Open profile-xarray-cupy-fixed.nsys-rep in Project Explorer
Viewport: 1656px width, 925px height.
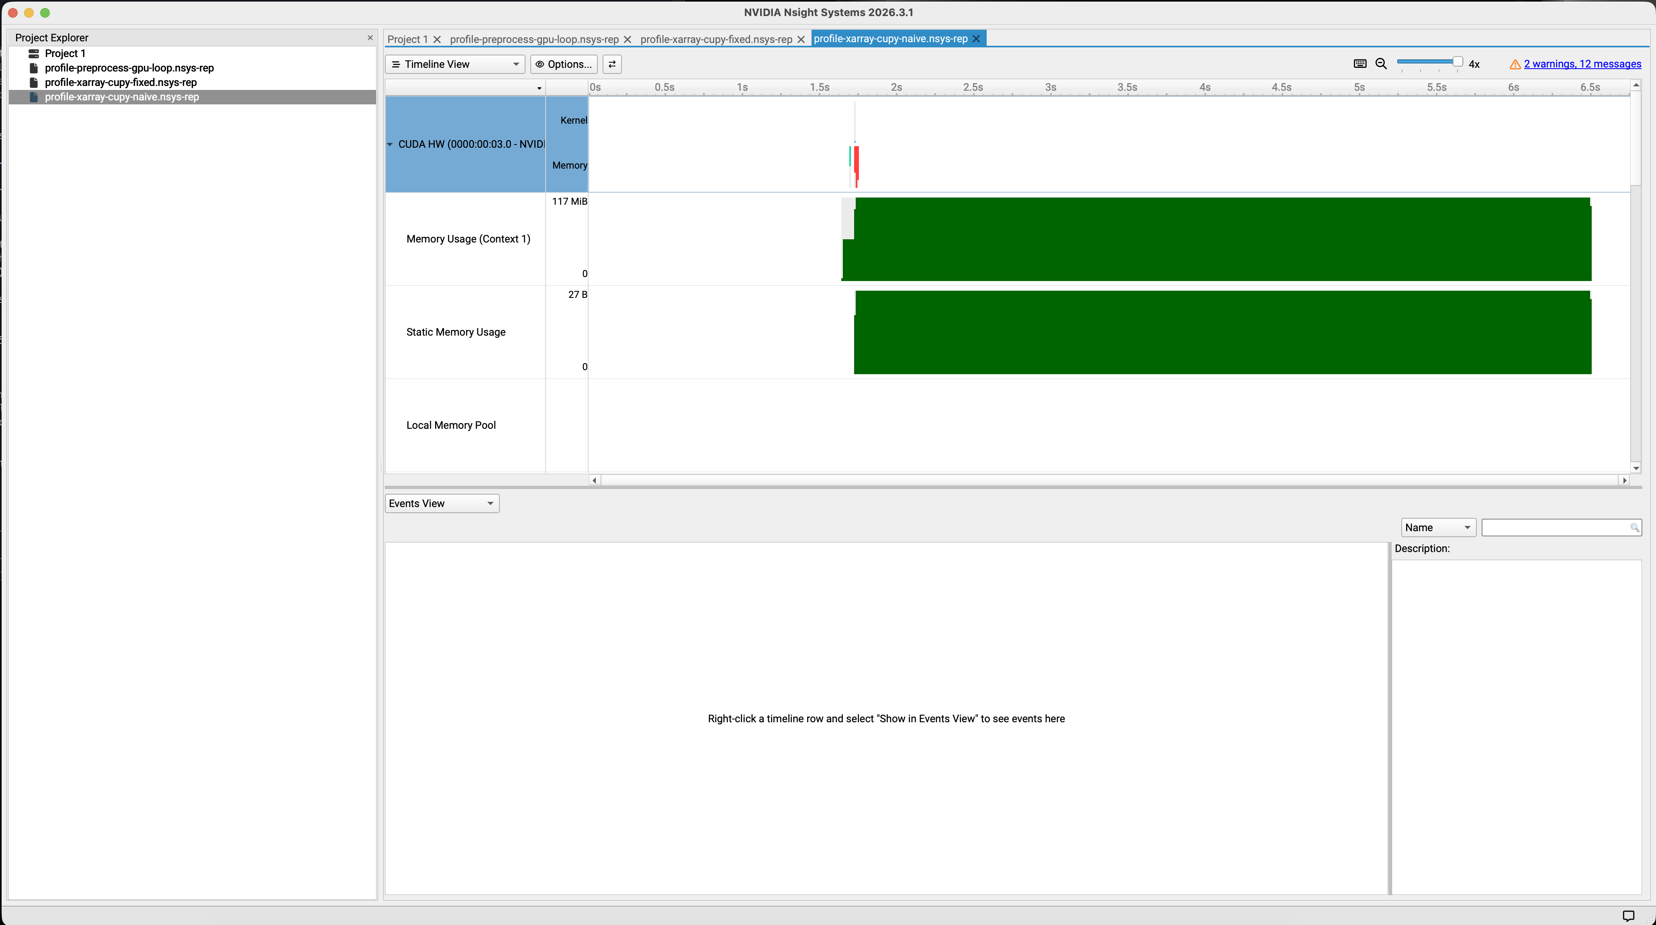[121, 82]
